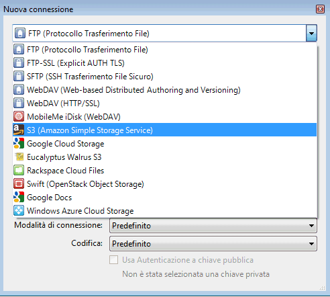Image resolution: width=330 pixels, height=297 pixels.
Task: Click the FTP-SSL padlock icon
Action: (x=19, y=62)
